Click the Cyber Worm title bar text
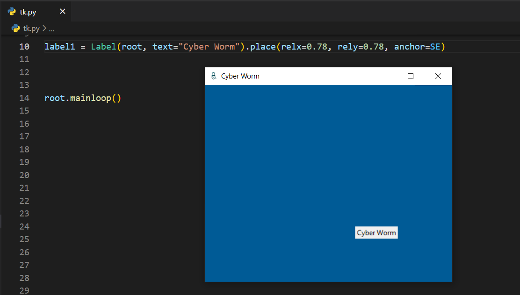The height and width of the screenshot is (295, 520). (x=240, y=76)
